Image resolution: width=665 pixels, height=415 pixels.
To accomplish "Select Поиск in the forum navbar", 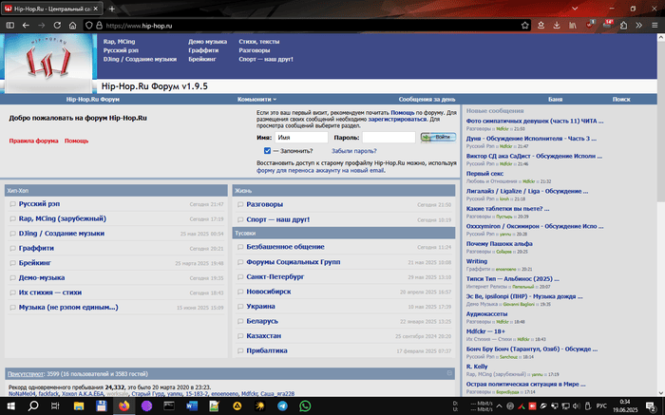I will 621,99.
